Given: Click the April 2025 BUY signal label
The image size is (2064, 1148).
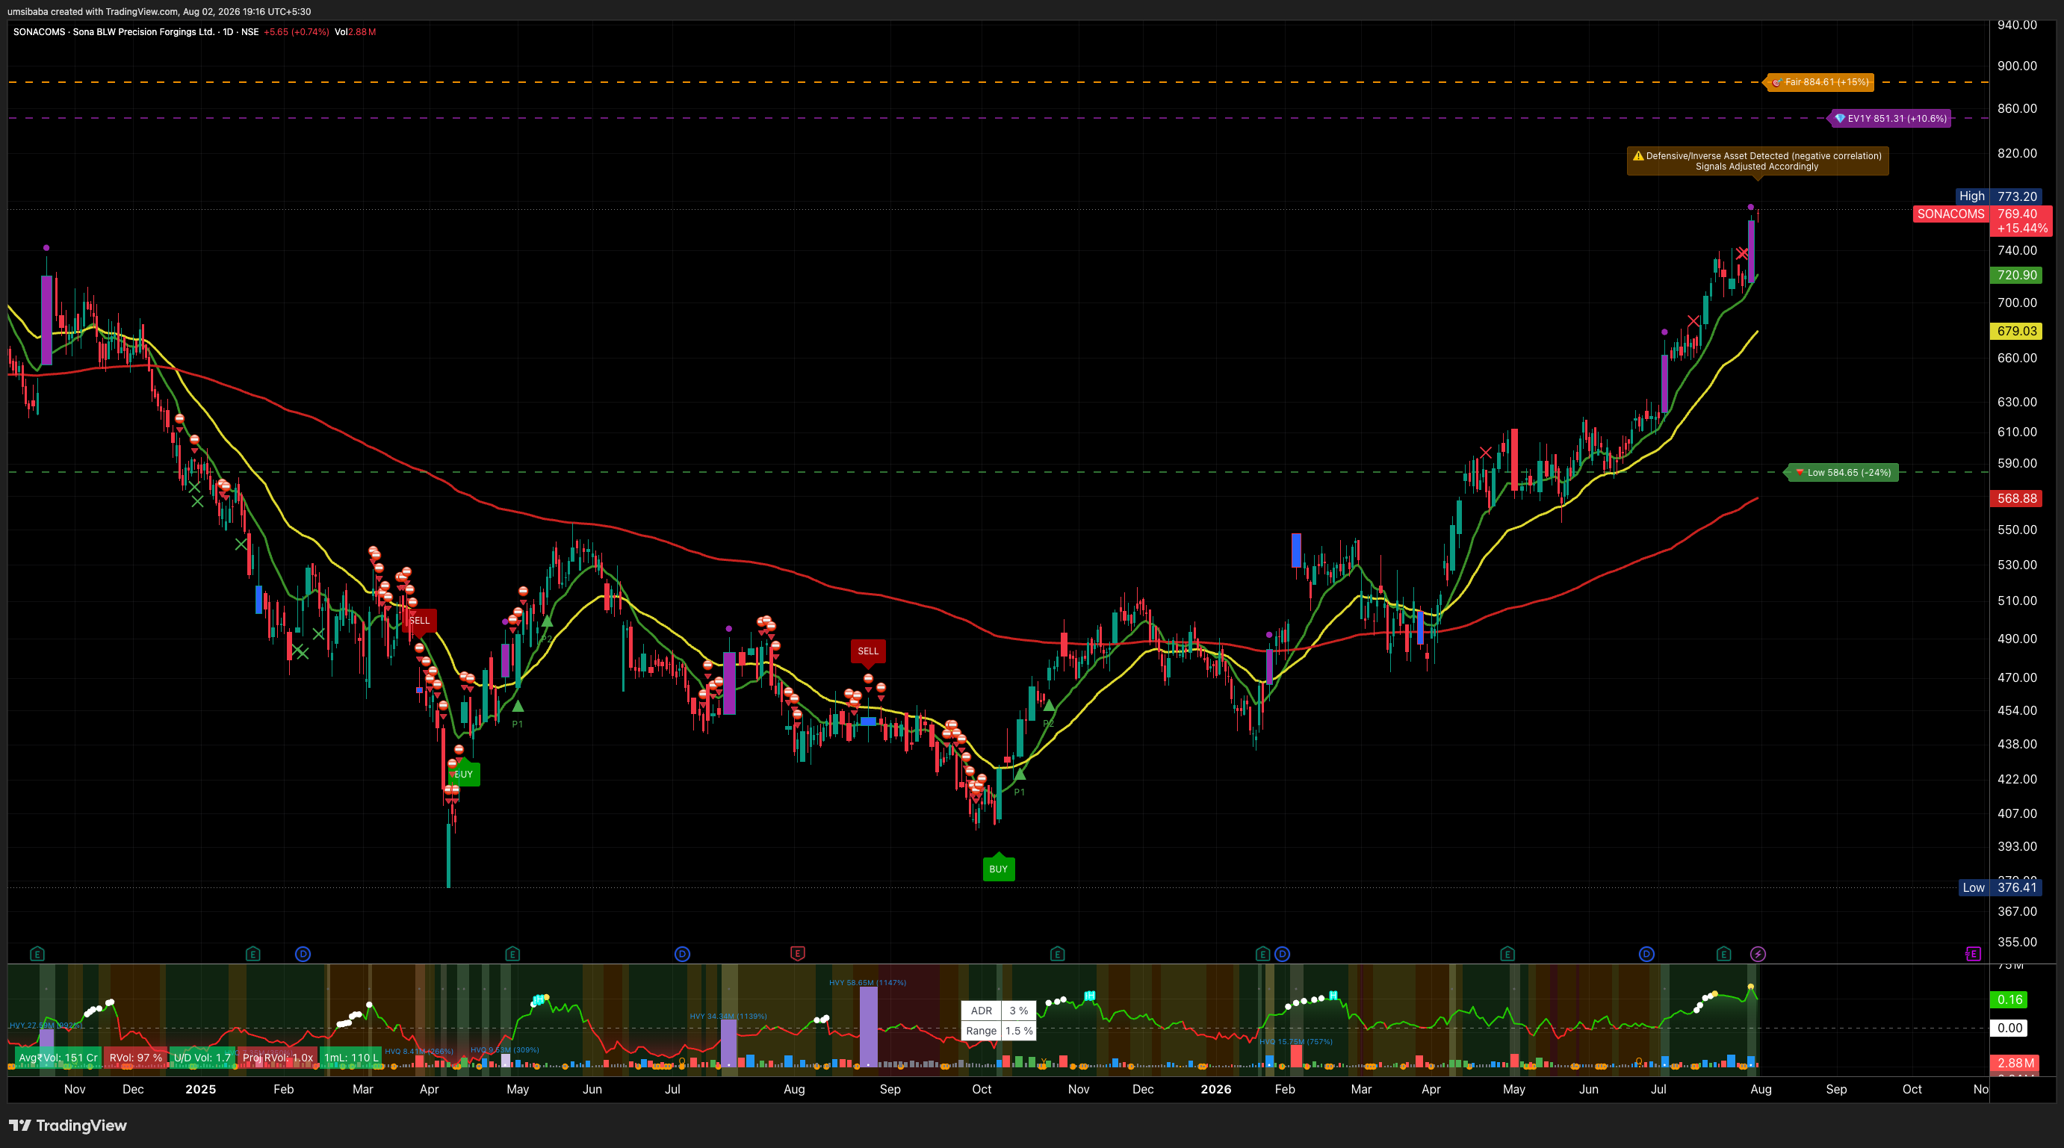Looking at the screenshot, I should point(464,774).
